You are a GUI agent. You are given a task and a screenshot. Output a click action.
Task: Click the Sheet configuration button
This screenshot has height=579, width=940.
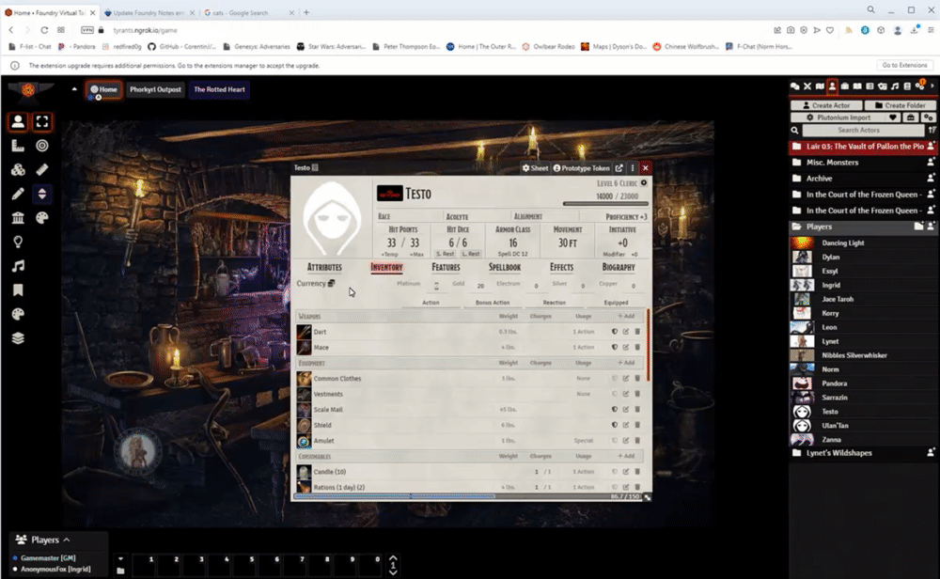[535, 168]
